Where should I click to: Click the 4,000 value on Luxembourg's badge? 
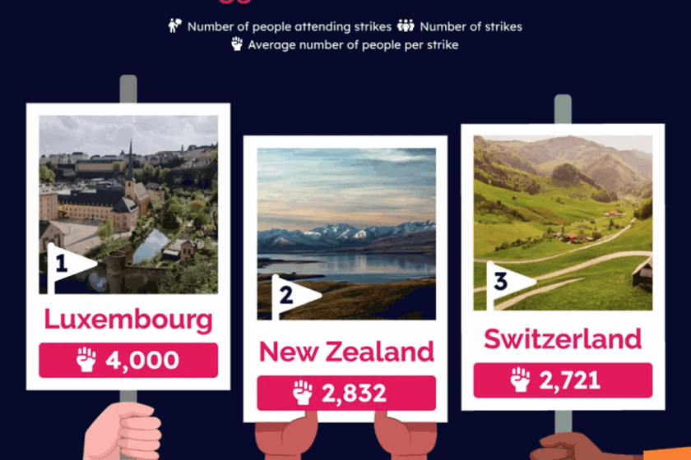coord(142,360)
